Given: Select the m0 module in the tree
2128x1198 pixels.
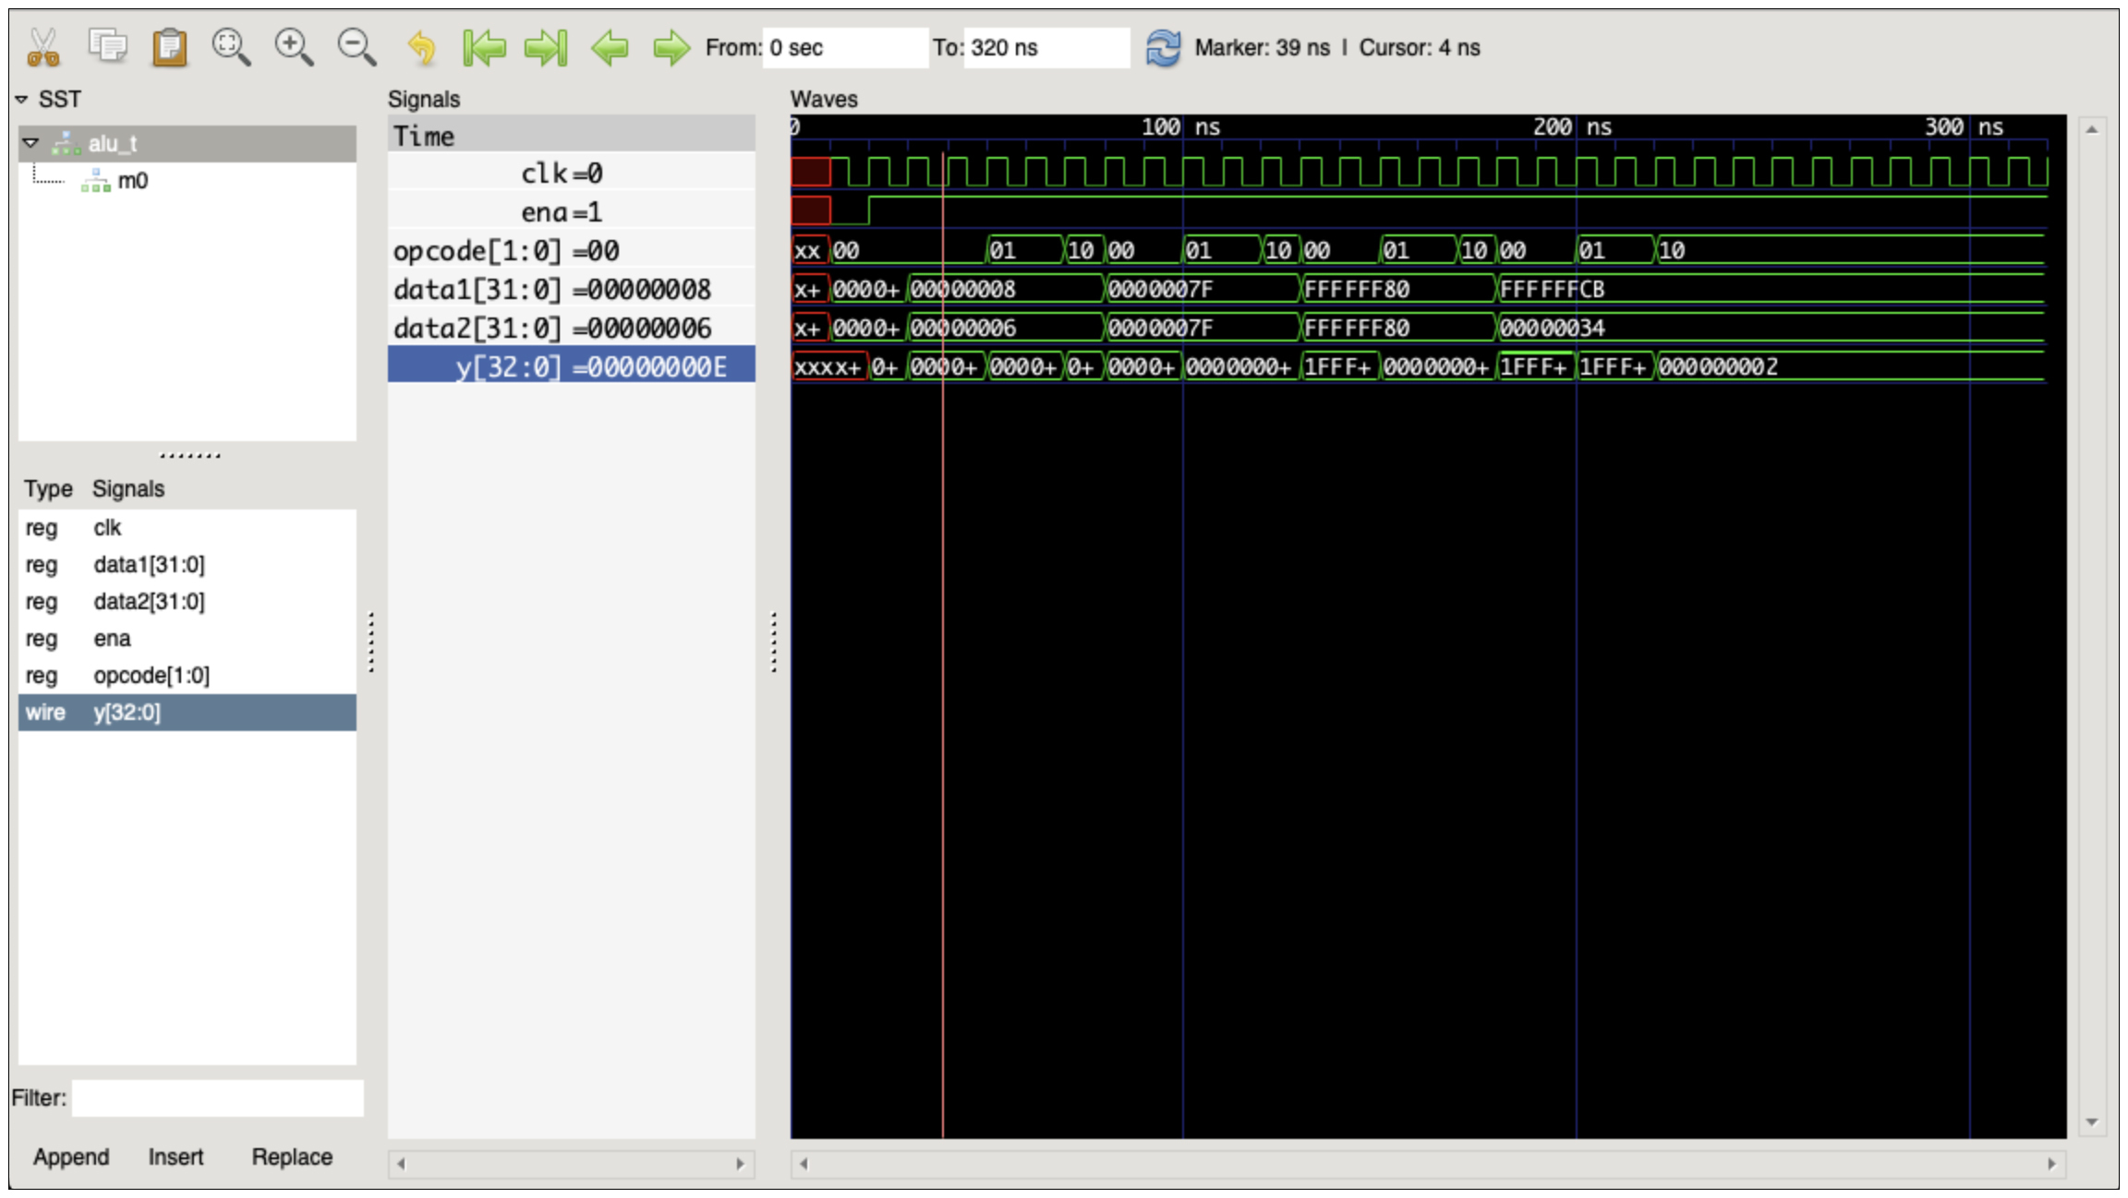Looking at the screenshot, I should (132, 181).
